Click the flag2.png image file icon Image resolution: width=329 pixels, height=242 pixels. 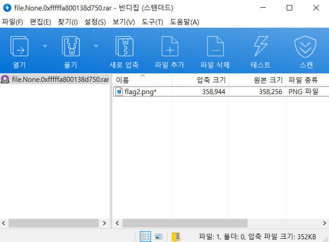point(119,91)
